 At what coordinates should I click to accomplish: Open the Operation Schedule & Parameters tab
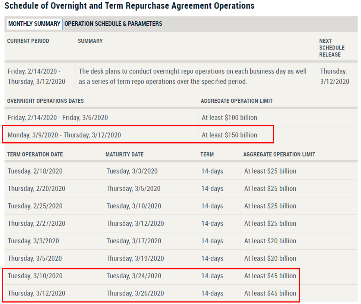pos(113,24)
